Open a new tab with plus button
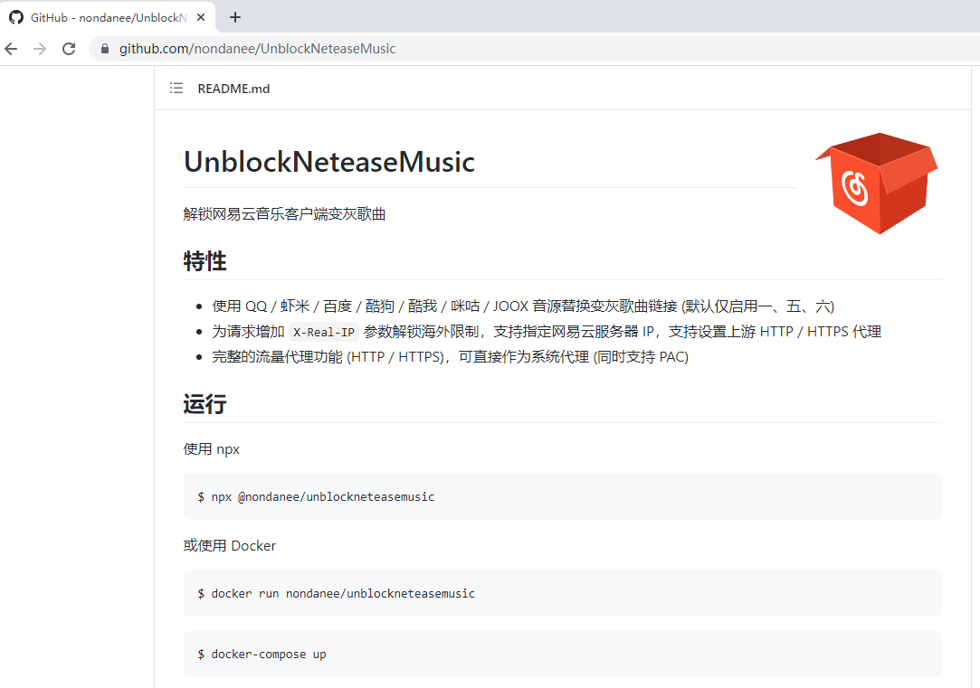The height and width of the screenshot is (688, 980). [235, 17]
